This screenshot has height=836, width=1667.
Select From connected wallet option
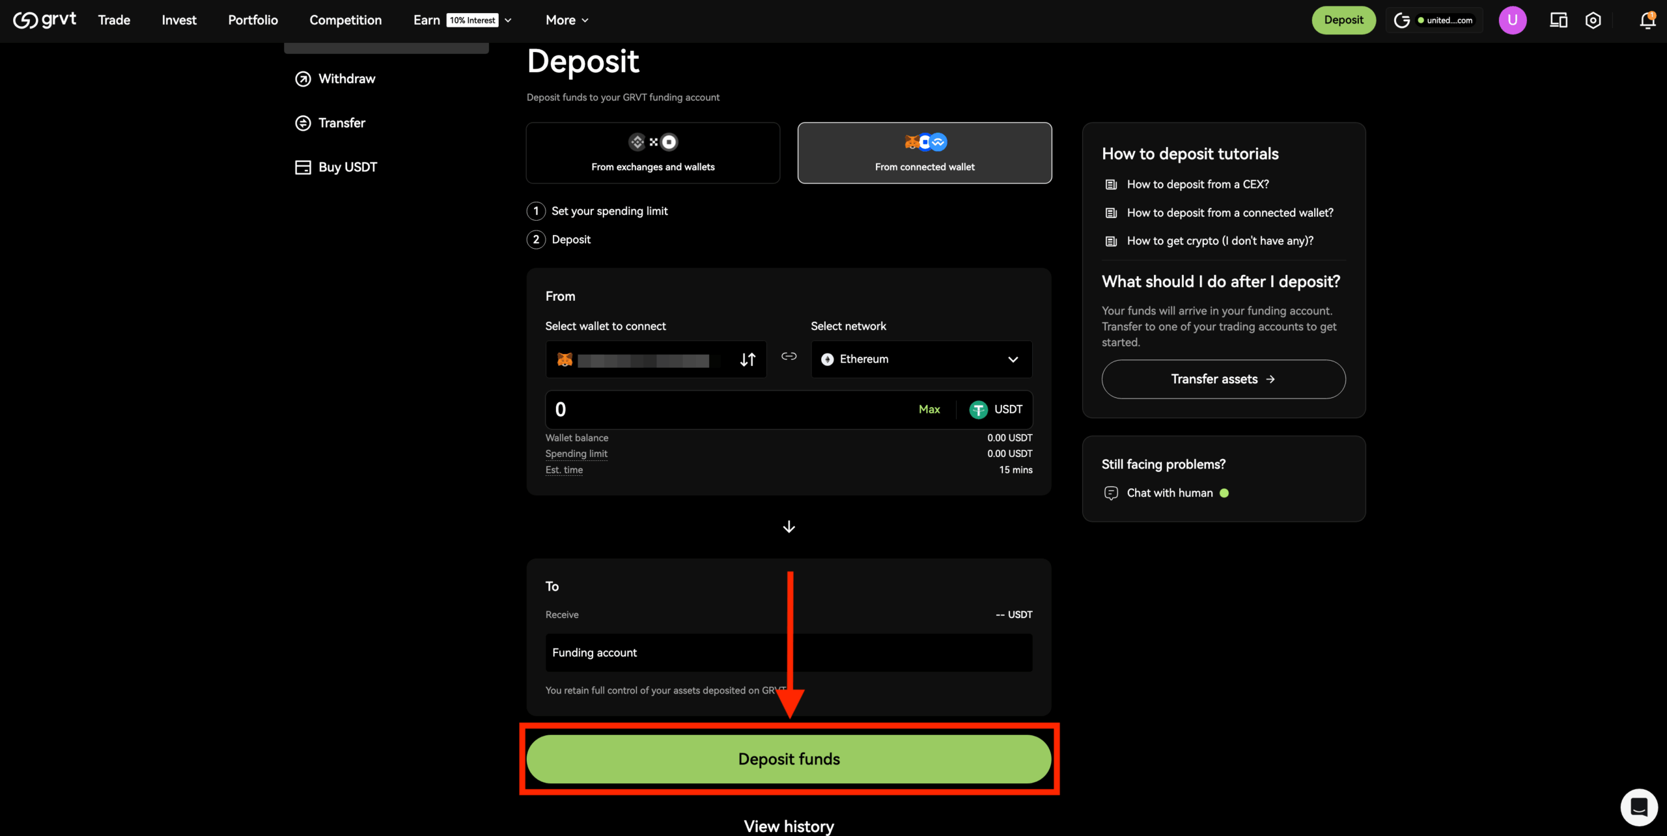[x=924, y=153]
